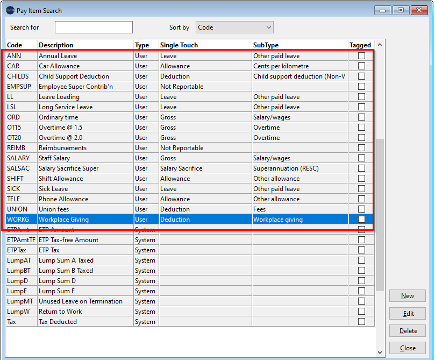This screenshot has width=435, height=360.
Task: Click inside the Search for field
Action: coord(94,27)
